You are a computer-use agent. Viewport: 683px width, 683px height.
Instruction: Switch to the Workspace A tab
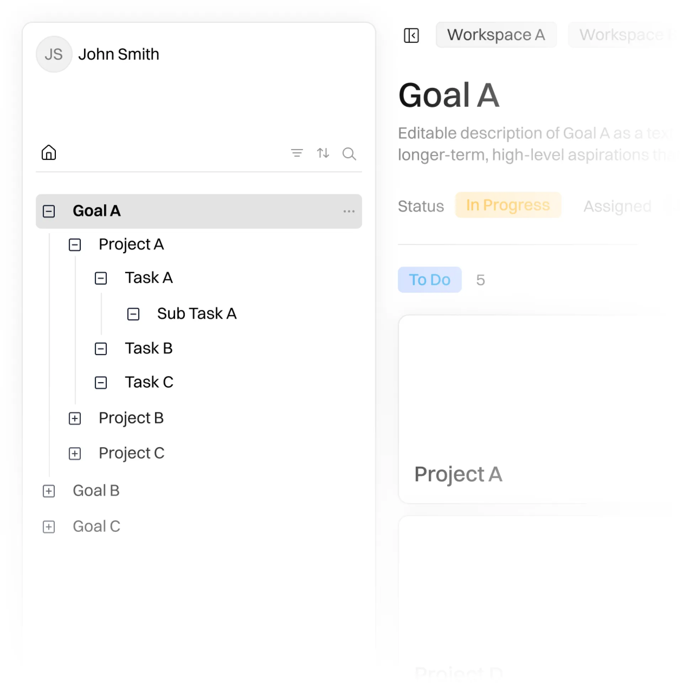tap(496, 35)
